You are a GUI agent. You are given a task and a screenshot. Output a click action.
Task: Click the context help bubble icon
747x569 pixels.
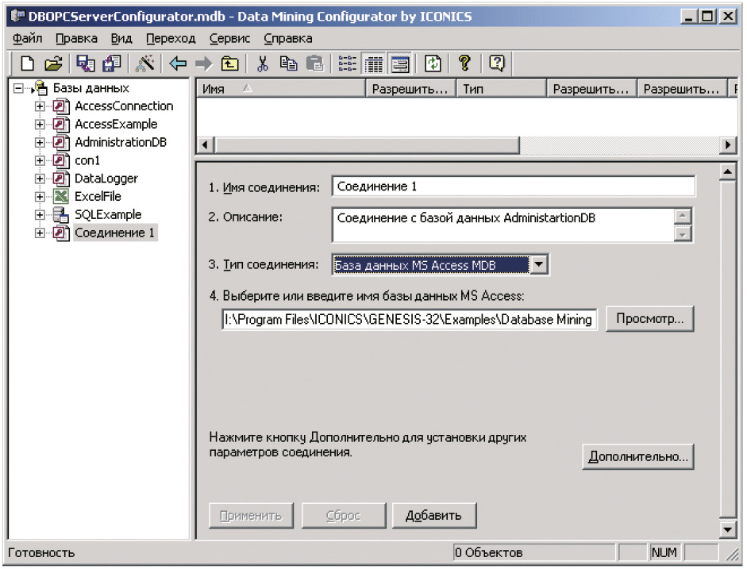[497, 63]
